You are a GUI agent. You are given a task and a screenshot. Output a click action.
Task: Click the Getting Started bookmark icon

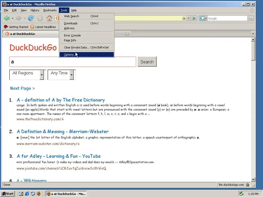pos(6,27)
